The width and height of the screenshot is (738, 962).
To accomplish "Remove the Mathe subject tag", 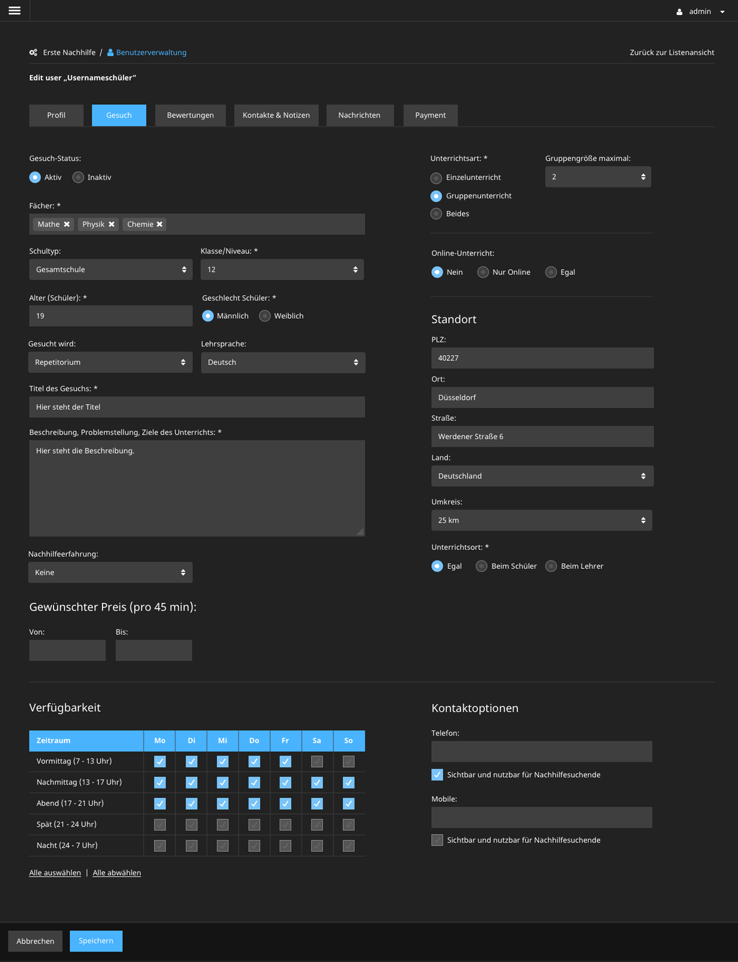I will click(67, 224).
